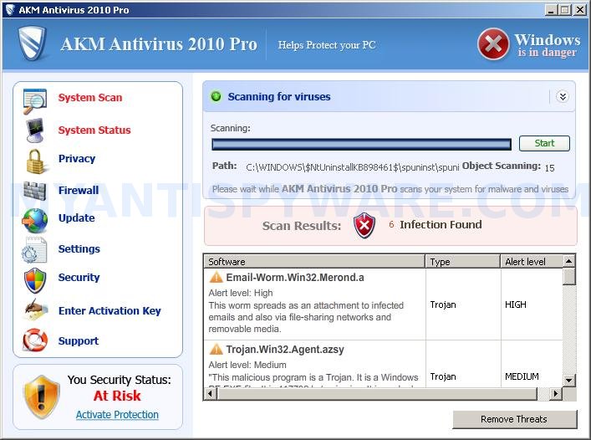Click warning triangle beside Email-Worm.Win32.Merond.a
This screenshot has width=591, height=440.
(216, 277)
